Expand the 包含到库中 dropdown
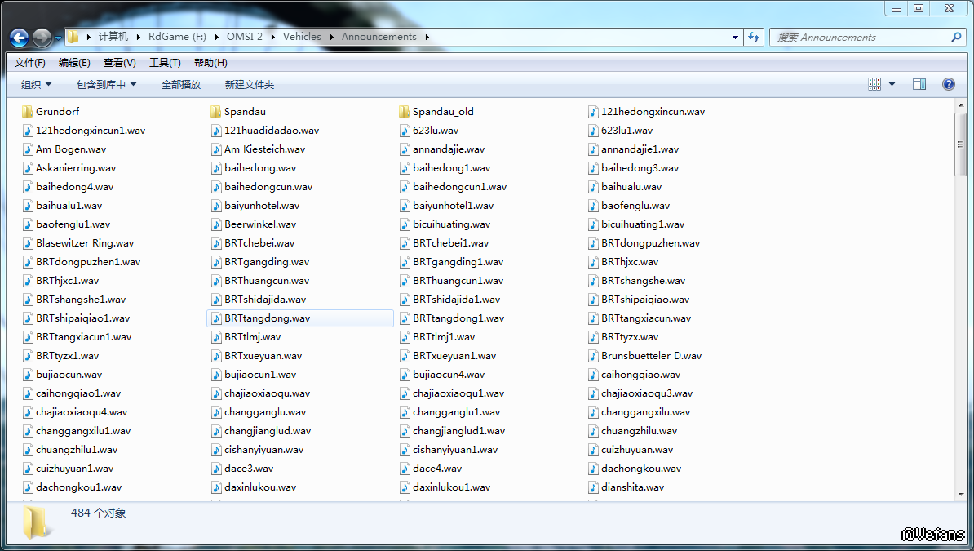 (106, 85)
